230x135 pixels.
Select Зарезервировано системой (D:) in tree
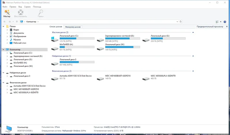[x=28, y=56]
